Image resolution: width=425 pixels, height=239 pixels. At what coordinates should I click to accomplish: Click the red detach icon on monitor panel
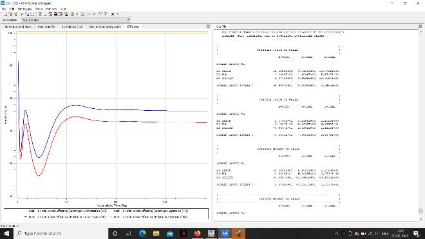click(x=208, y=26)
